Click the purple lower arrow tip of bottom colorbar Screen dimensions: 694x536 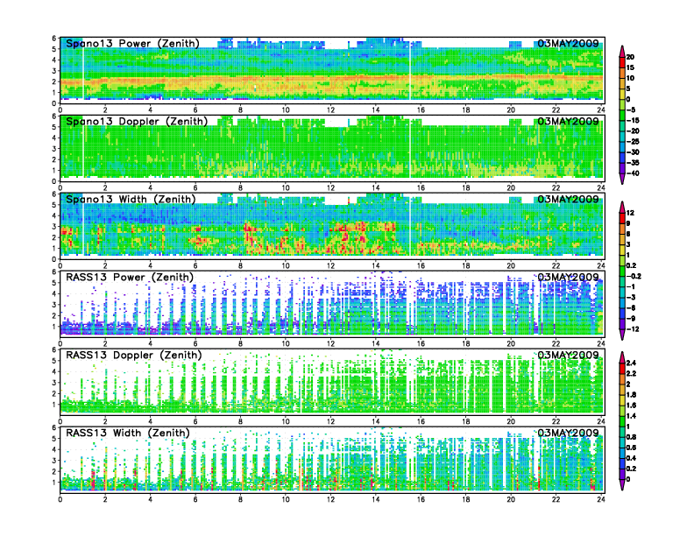pyautogui.click(x=622, y=485)
